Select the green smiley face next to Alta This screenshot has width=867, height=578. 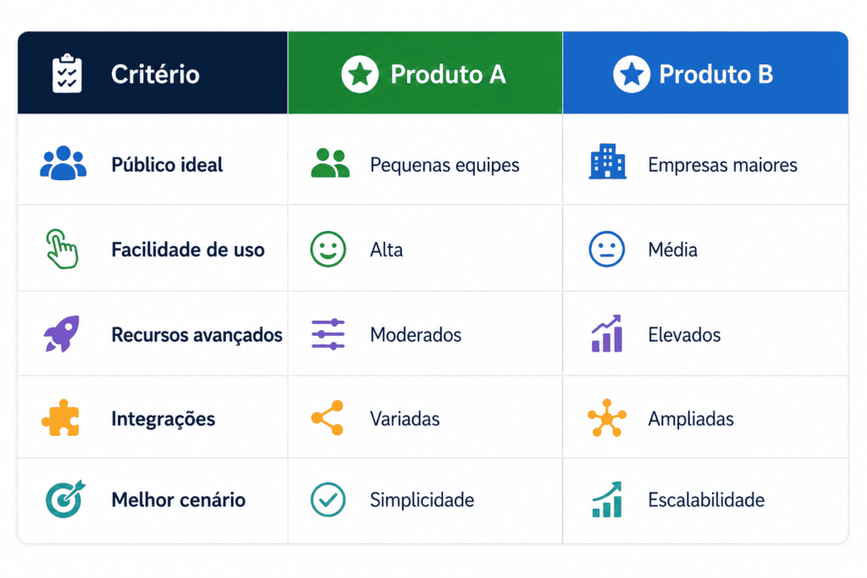(328, 249)
